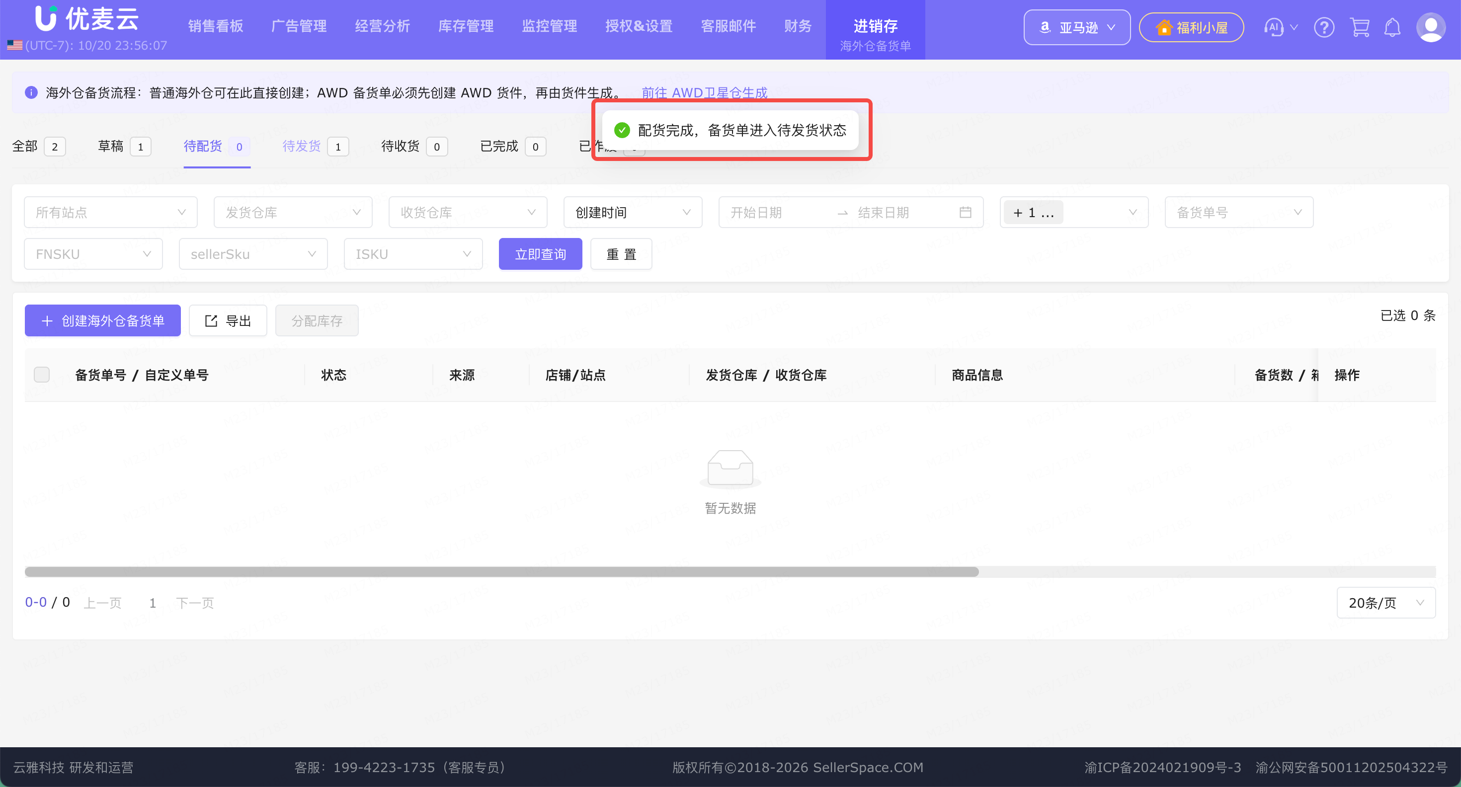Open the 客服邮件 menu
This screenshot has width=1461, height=787.
(728, 26)
